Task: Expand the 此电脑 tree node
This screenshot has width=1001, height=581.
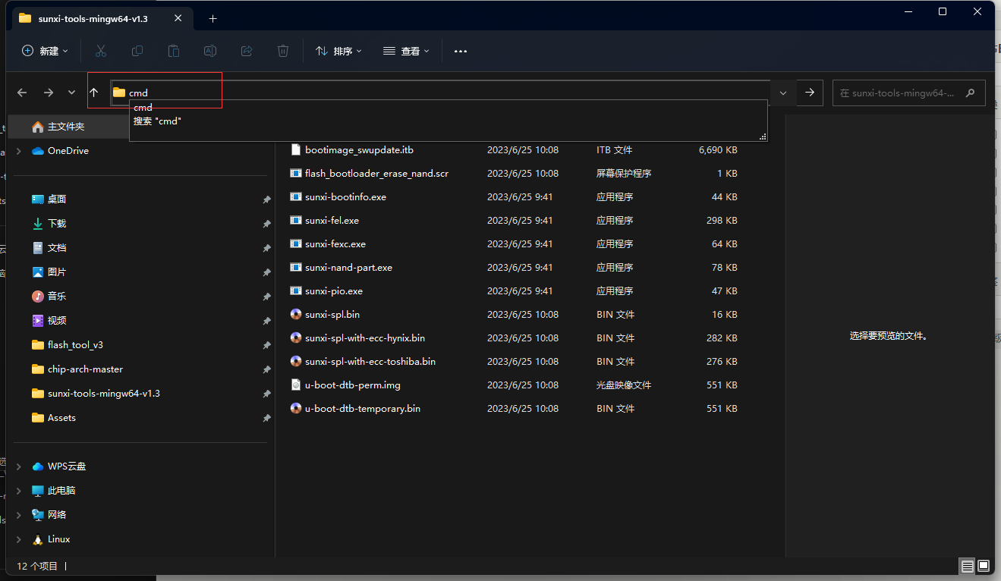Action: tap(18, 491)
